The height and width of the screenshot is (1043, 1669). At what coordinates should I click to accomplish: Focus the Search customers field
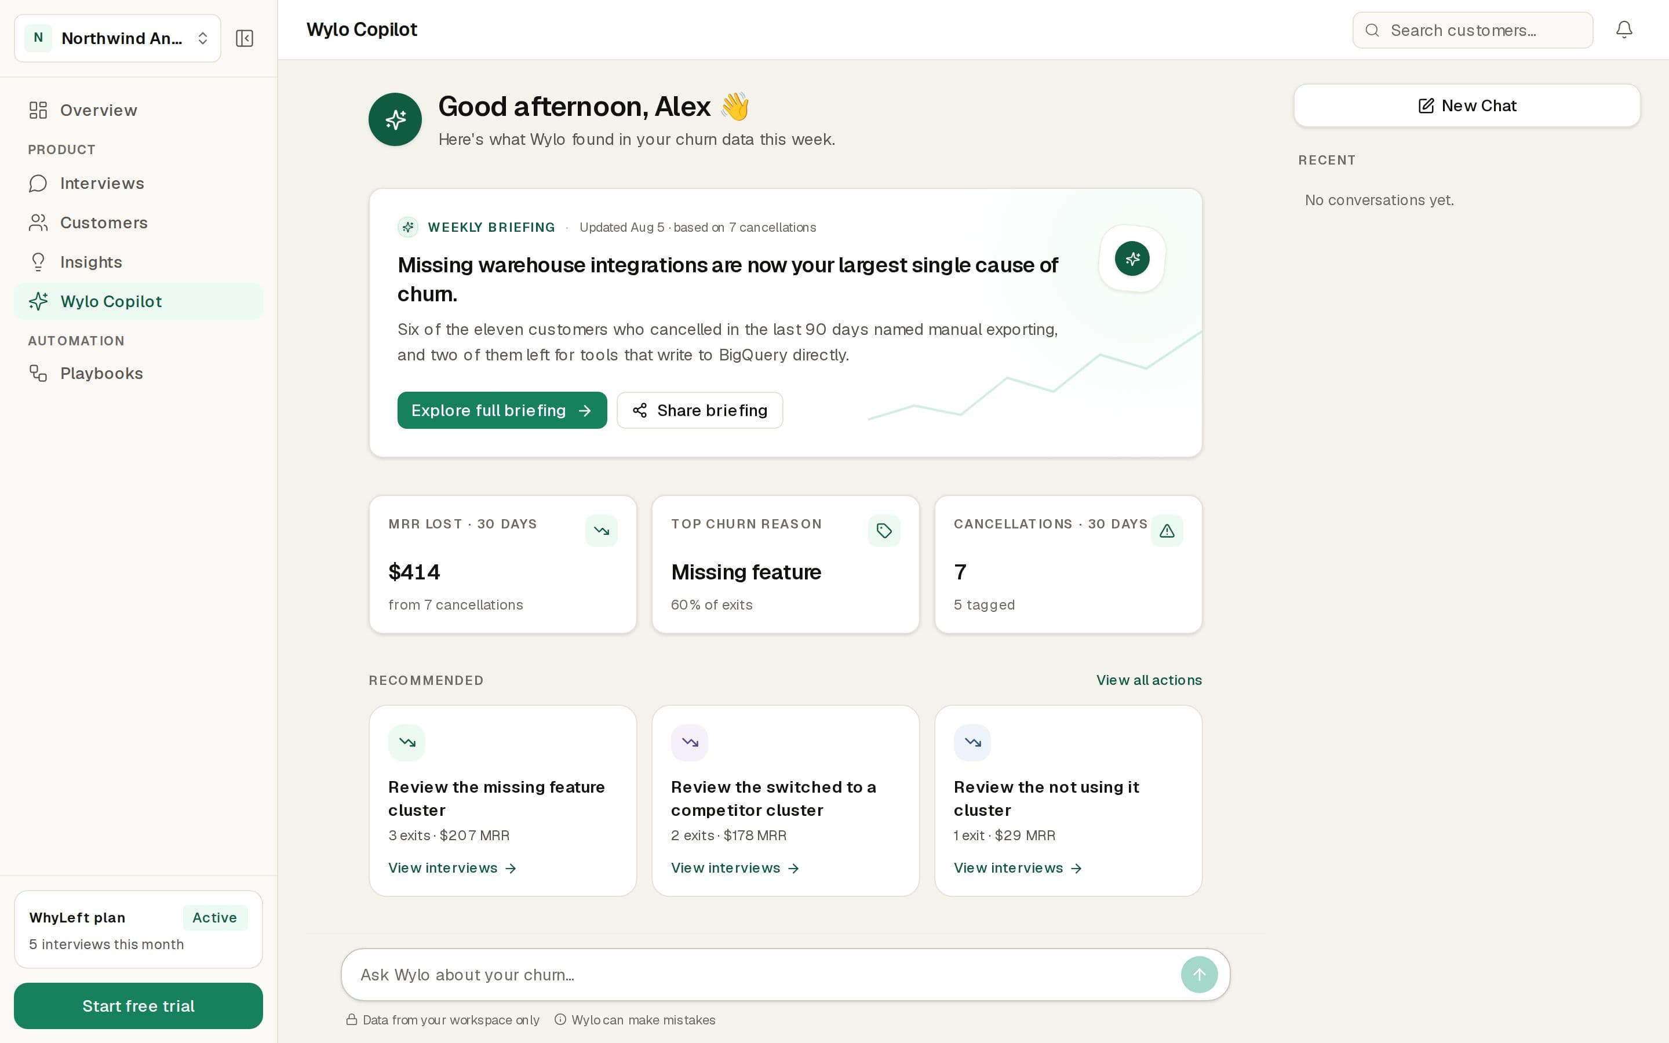pyautogui.click(x=1473, y=30)
